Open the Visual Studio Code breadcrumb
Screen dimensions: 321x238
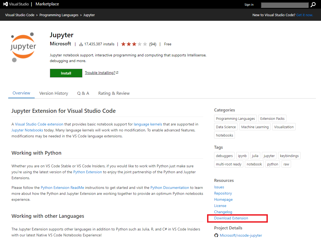click(20, 15)
